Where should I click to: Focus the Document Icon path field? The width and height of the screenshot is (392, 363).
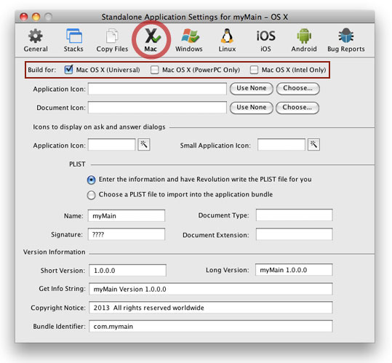[x=157, y=107]
